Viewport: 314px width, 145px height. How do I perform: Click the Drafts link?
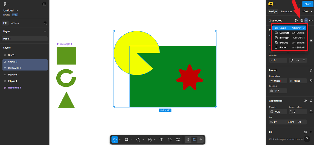pos(7,15)
